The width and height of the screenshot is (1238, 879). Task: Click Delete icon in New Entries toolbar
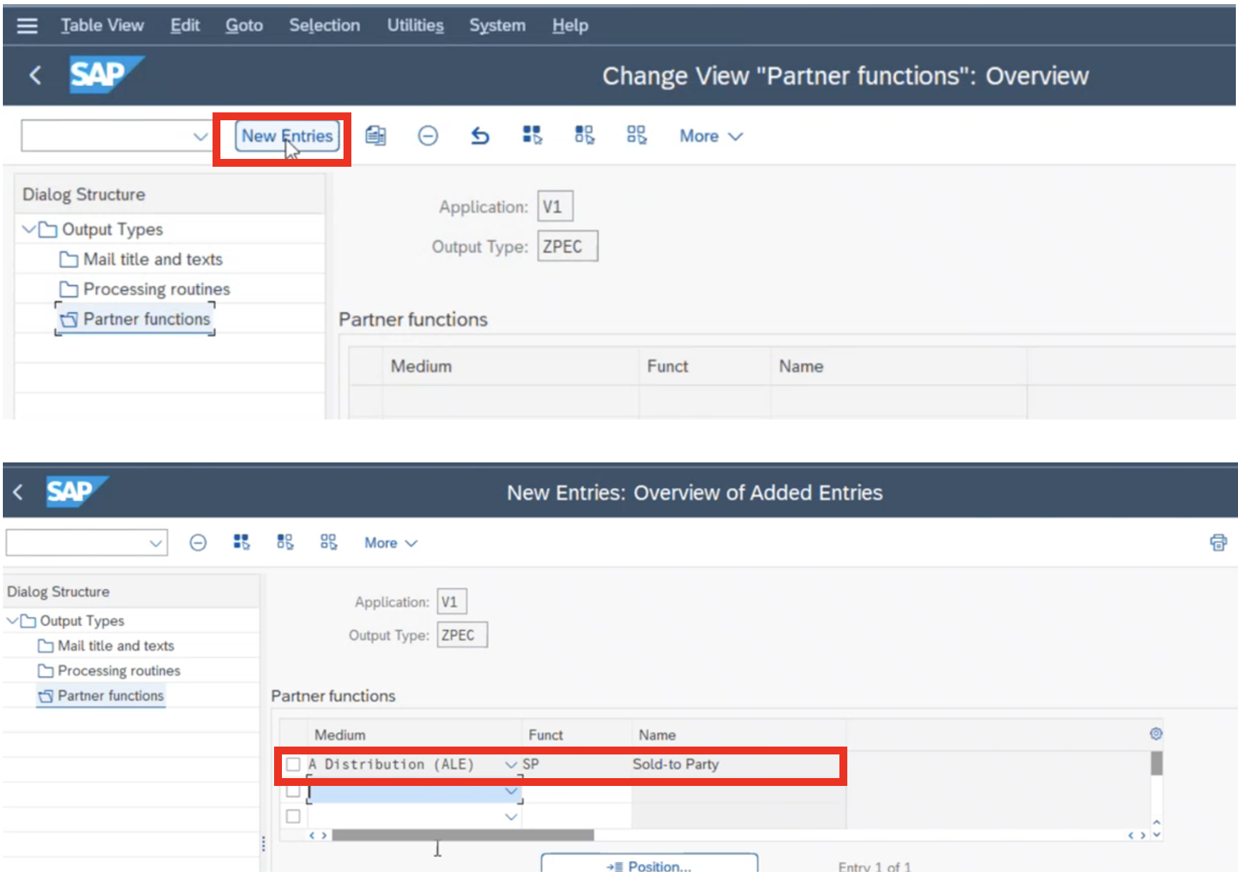198,543
